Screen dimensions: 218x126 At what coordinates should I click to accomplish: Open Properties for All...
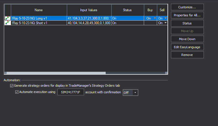pyautogui.click(x=187, y=15)
